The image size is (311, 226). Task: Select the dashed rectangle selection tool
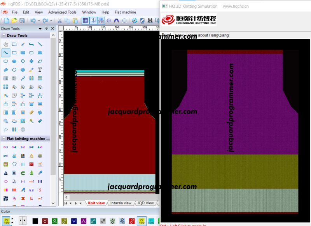point(14,44)
